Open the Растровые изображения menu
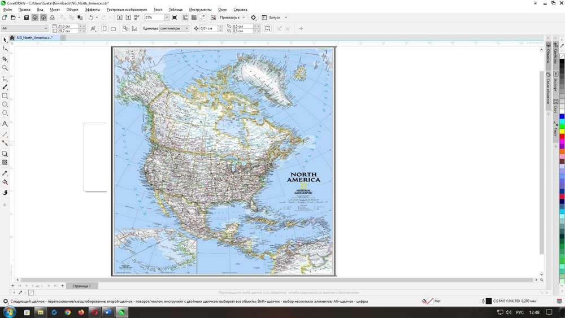Image resolution: width=565 pixels, height=318 pixels. pyautogui.click(x=127, y=10)
